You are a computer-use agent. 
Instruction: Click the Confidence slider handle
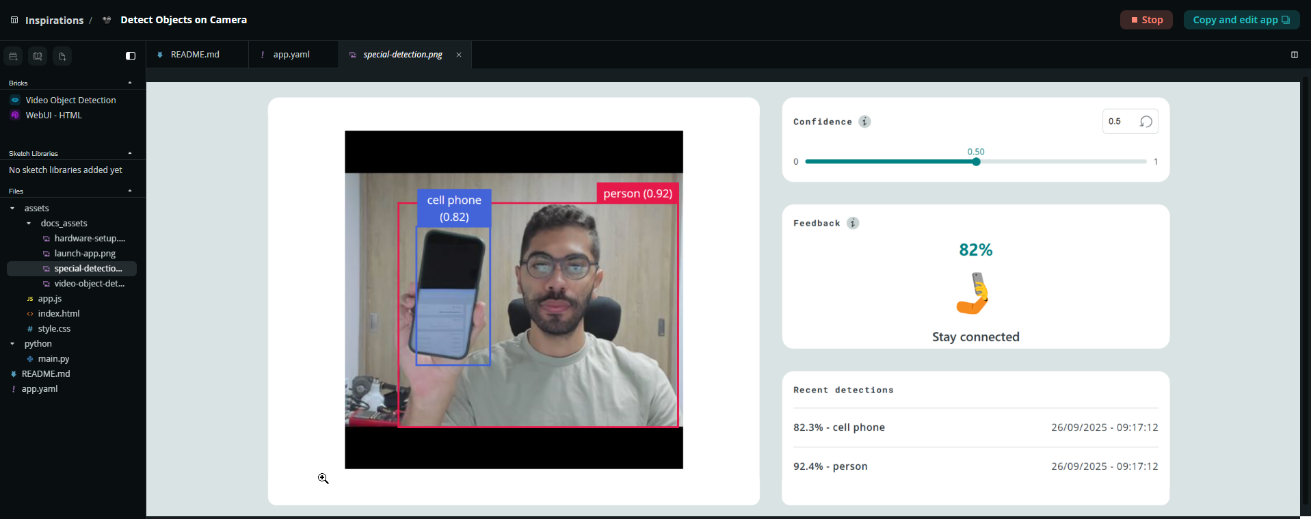(x=977, y=162)
